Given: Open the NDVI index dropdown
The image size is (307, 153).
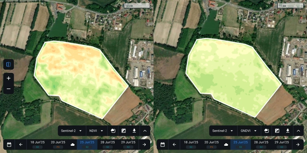Looking at the screenshot, I should click(96, 131).
